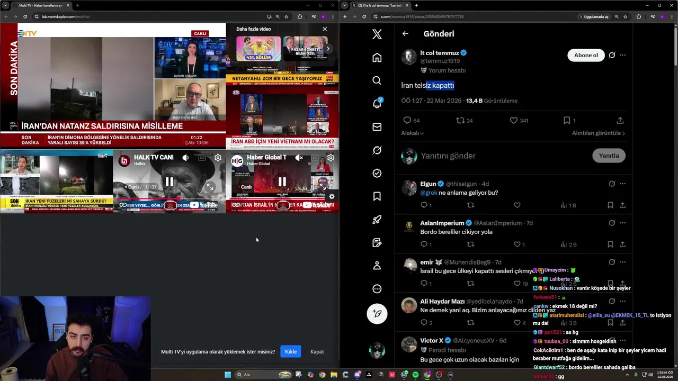Image resolution: width=678 pixels, height=381 pixels.
Task: Open X Notifications bell
Action: click(x=377, y=104)
